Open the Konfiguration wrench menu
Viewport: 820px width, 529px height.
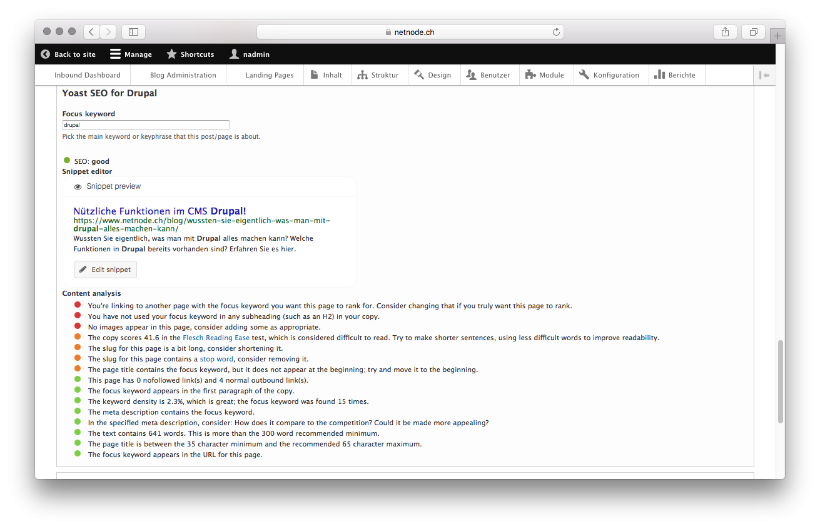point(609,75)
